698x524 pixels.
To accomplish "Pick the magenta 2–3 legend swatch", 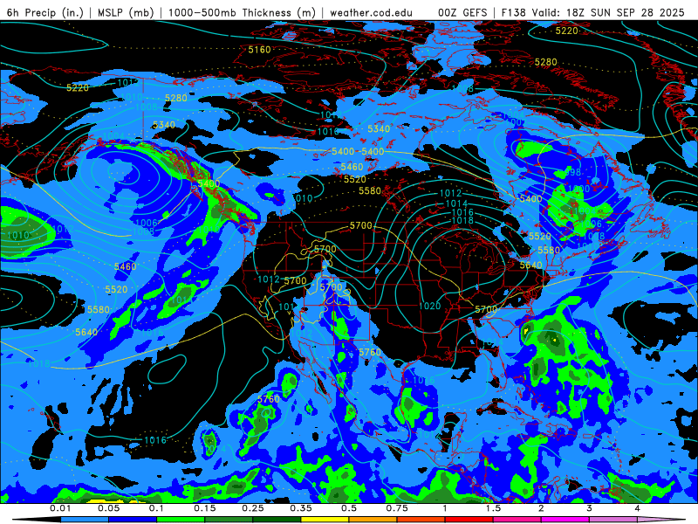I will (565, 520).
